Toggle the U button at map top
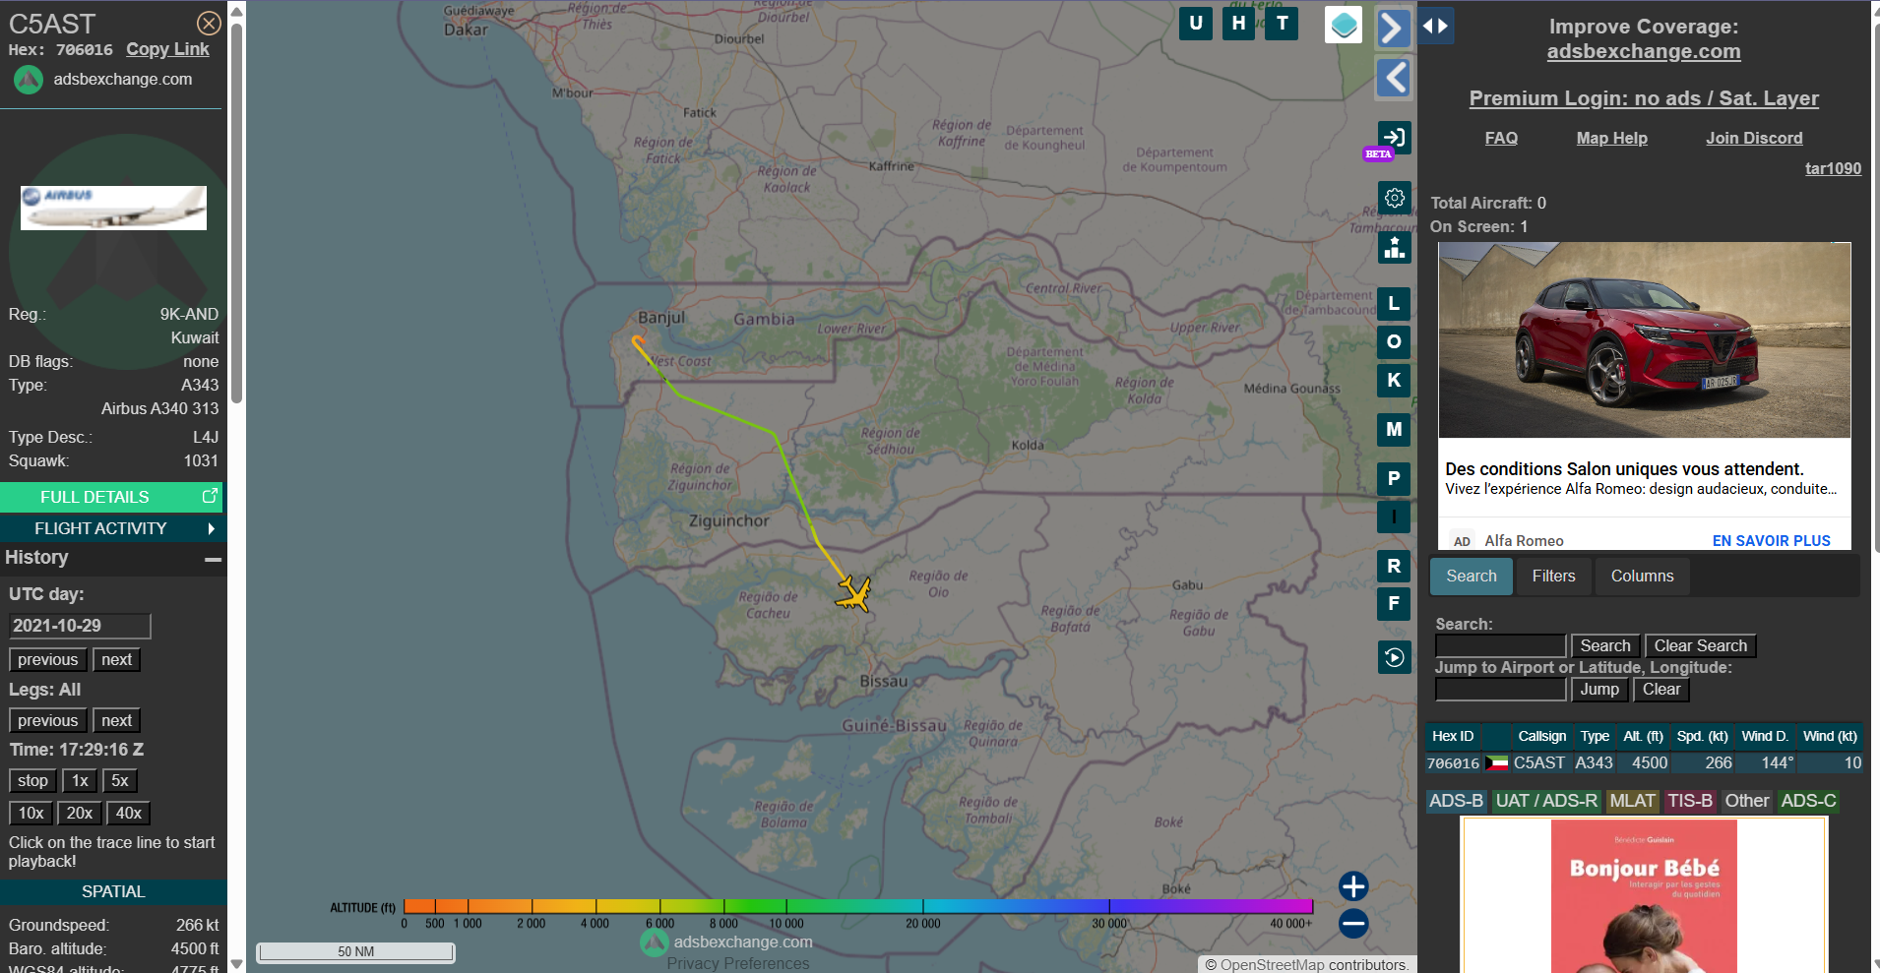Viewport: 1880px width, 973px height. tap(1195, 24)
